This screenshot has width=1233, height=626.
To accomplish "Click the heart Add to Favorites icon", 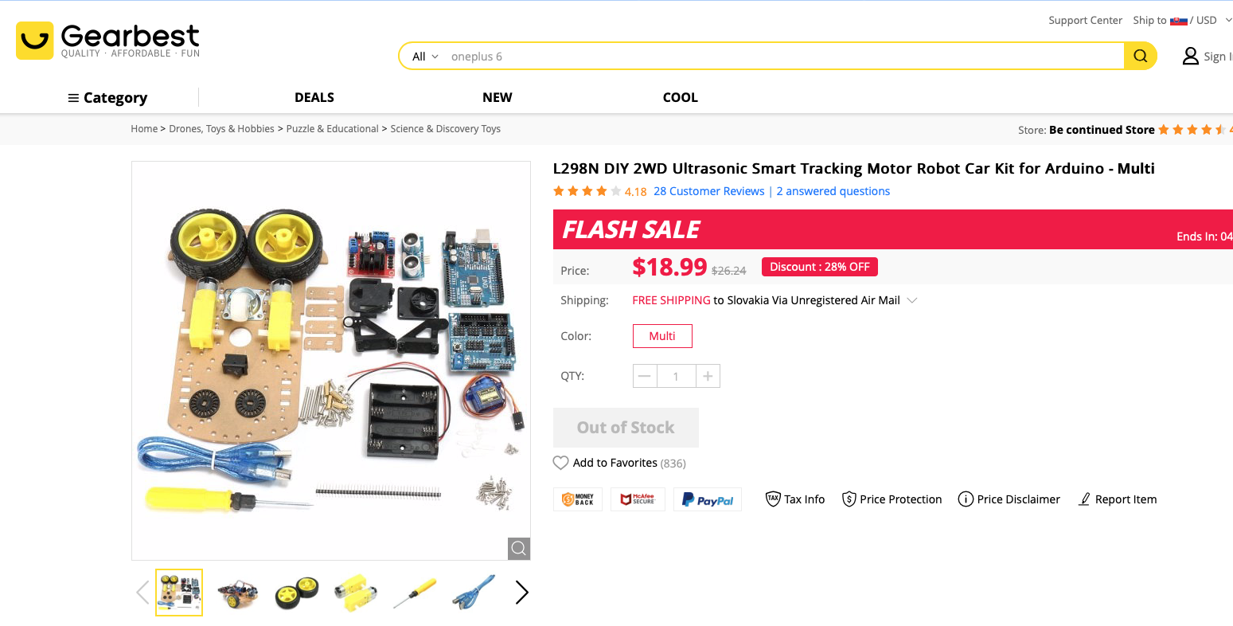I will tap(561, 463).
